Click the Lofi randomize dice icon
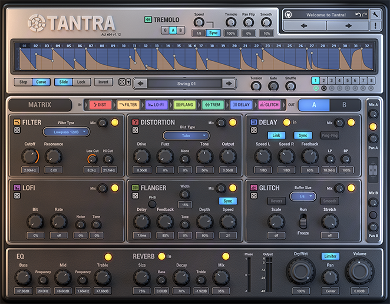The height and width of the screenshot is (304, 390). pos(17,196)
